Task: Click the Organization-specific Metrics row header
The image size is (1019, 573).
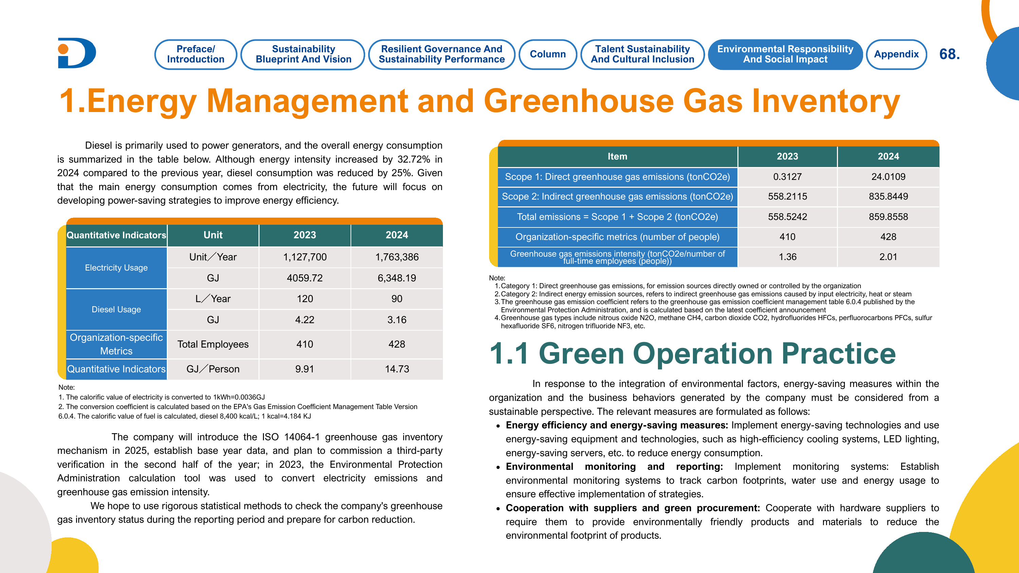Action: (116, 344)
